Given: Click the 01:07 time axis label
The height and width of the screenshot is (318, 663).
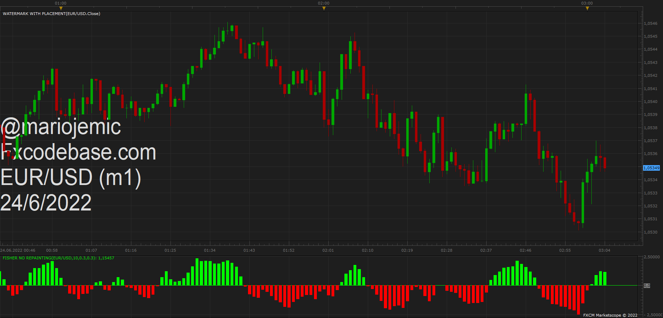Looking at the screenshot, I should (x=91, y=250).
